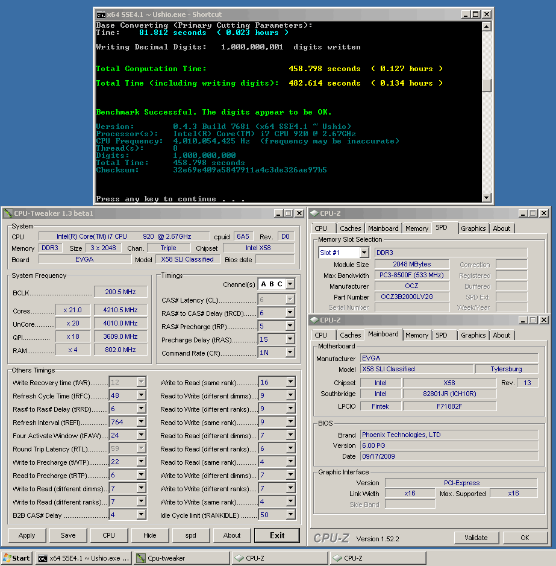Click the Start button on the taskbar

17,558
